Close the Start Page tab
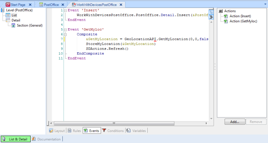This screenshot has height=143, width=268. [30, 5]
